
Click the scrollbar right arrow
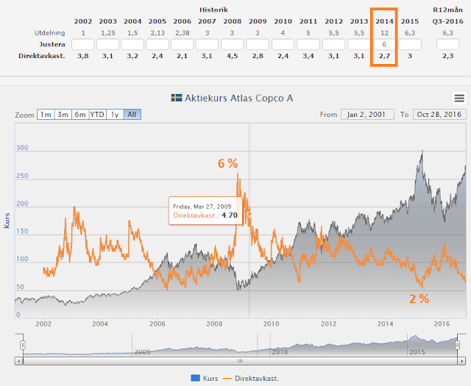(x=461, y=361)
